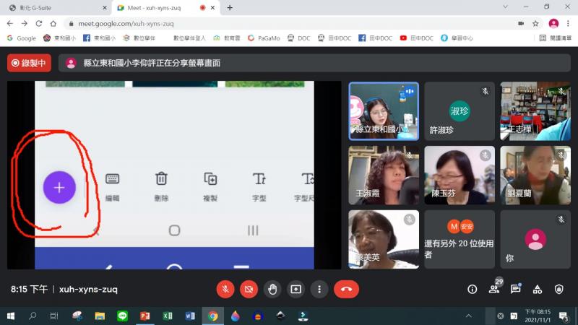Open the 還有另外 20 位使用者 tile
This screenshot has height=325, width=578.
pyautogui.click(x=460, y=239)
